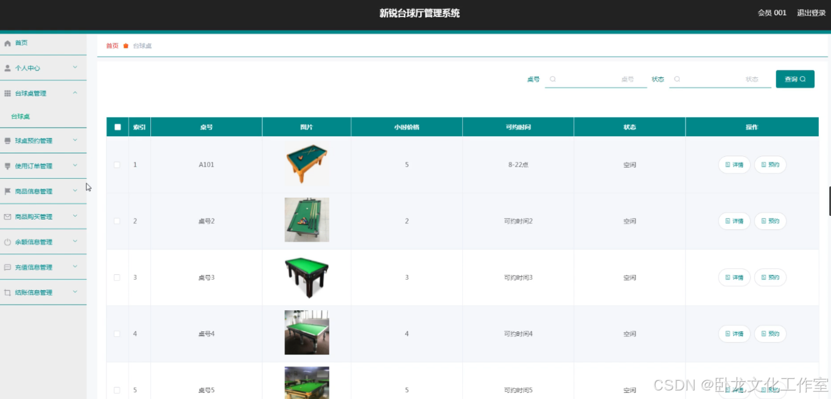
Task: Check the checkbox for row A101
Action: [x=117, y=165]
